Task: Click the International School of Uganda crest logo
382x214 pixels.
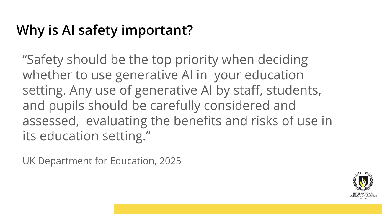Action: [363, 181]
